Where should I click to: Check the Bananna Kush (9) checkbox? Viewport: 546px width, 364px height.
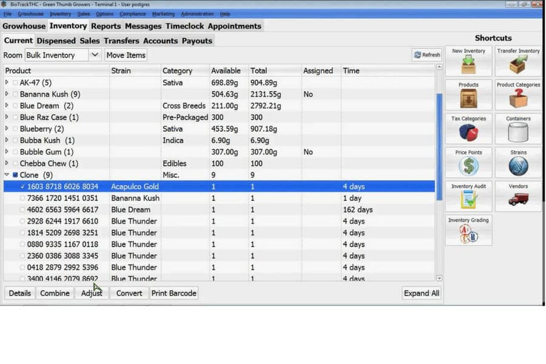coord(15,95)
